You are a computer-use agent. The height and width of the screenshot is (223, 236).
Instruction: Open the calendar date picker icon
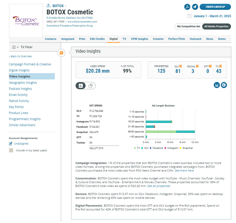coord(190,16)
